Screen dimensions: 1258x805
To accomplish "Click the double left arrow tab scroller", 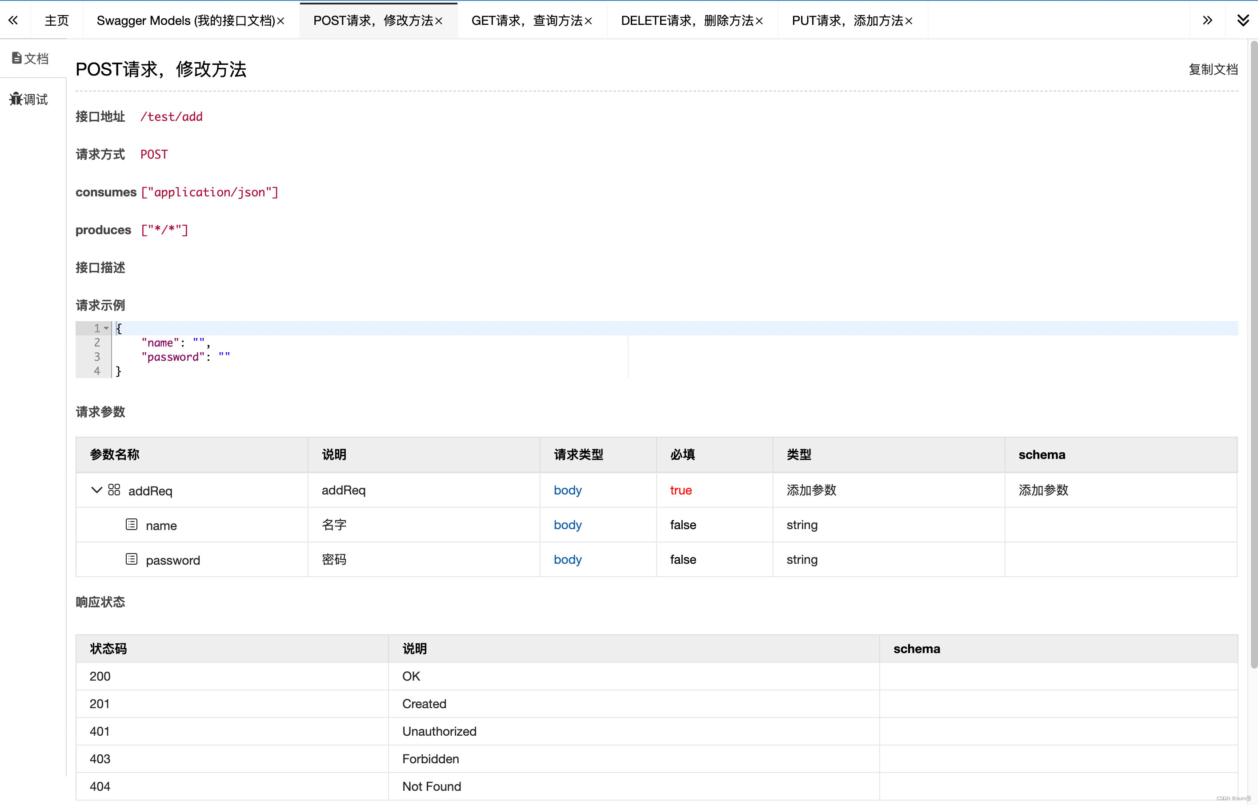I will (14, 20).
